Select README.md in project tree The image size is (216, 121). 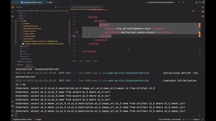pyautogui.click(x=26, y=59)
